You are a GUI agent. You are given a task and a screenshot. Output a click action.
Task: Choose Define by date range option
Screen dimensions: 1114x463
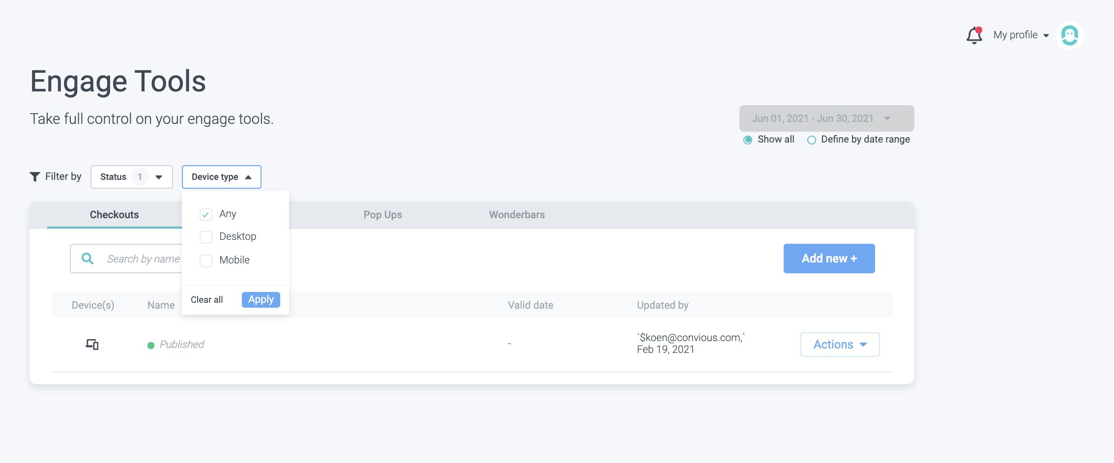coord(812,140)
